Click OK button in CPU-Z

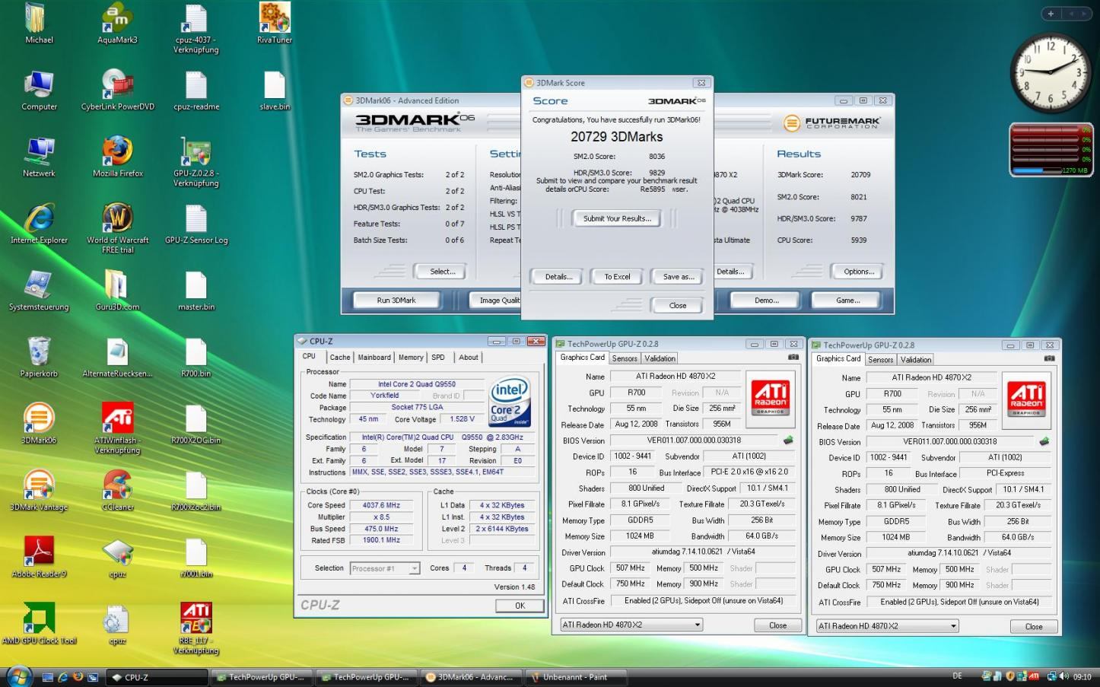(520, 606)
